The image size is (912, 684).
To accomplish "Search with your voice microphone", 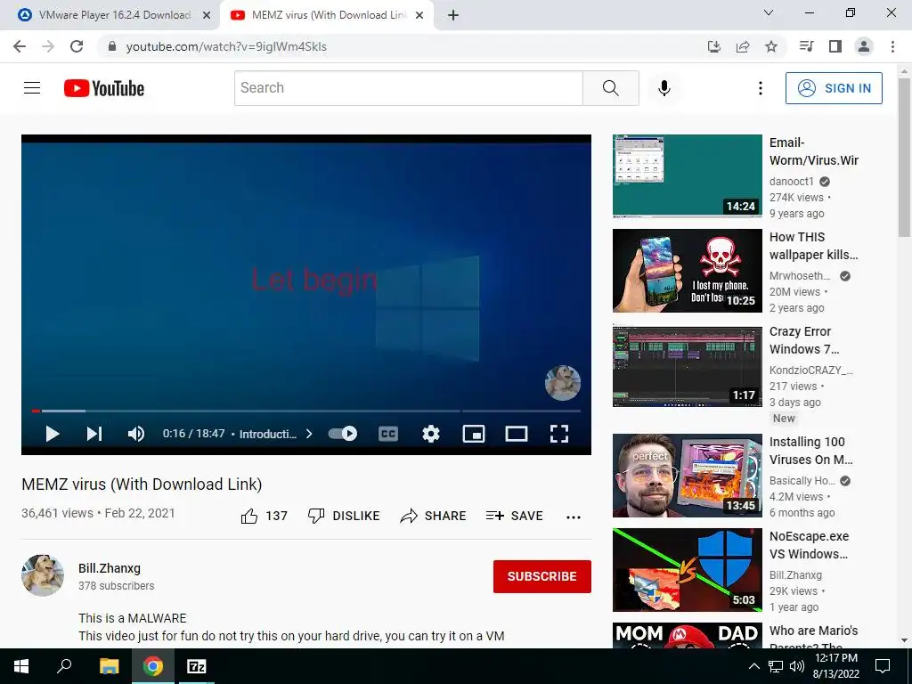I will coord(664,88).
